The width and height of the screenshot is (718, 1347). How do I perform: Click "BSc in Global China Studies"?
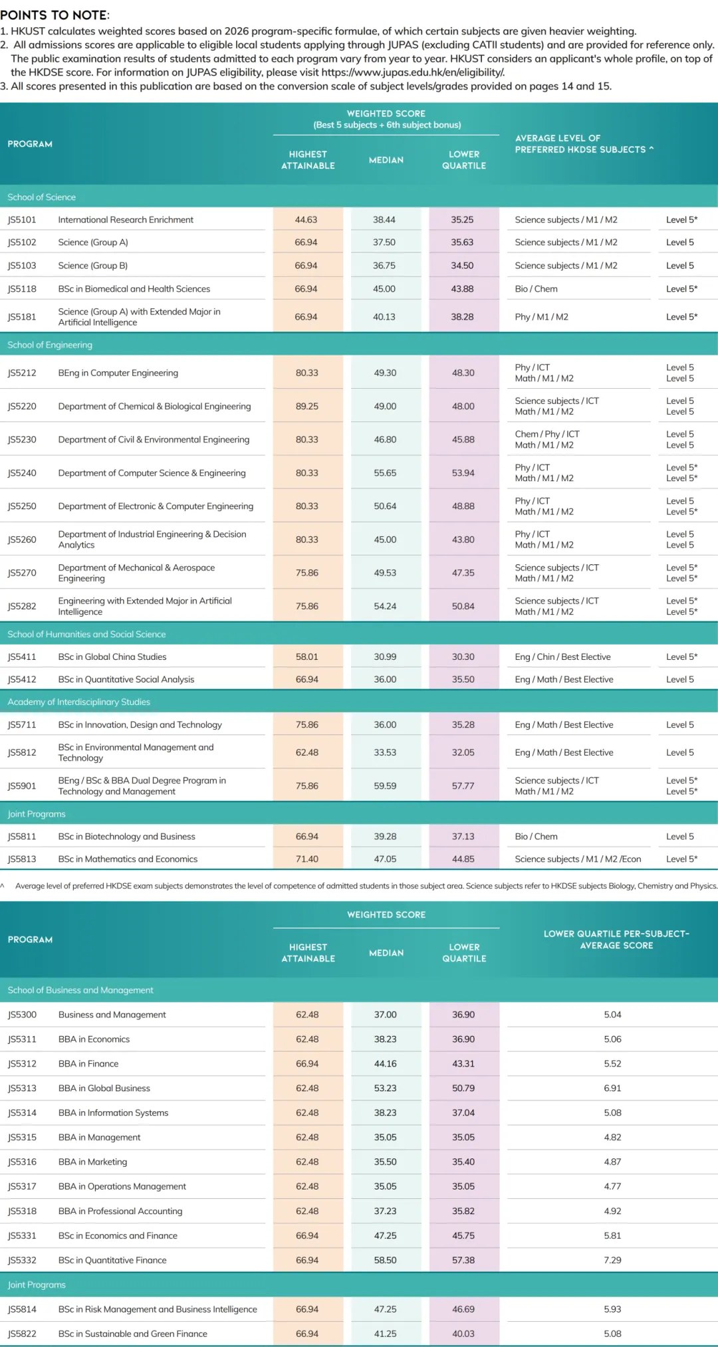pos(112,657)
